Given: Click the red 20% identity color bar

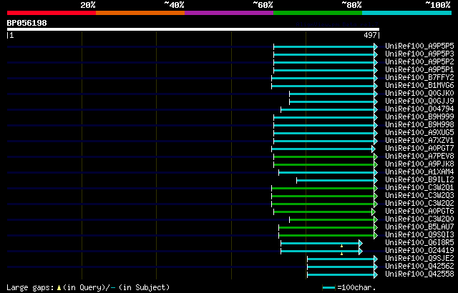Looking at the screenshot, I should 52,13.
